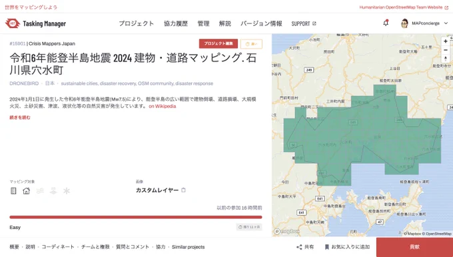The width and height of the screenshot is (453, 257).
Task: Jump to 質問とコメント section
Action: click(133, 247)
